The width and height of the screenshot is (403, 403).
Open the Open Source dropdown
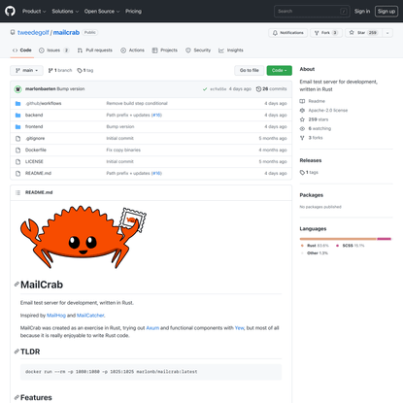[x=102, y=12]
